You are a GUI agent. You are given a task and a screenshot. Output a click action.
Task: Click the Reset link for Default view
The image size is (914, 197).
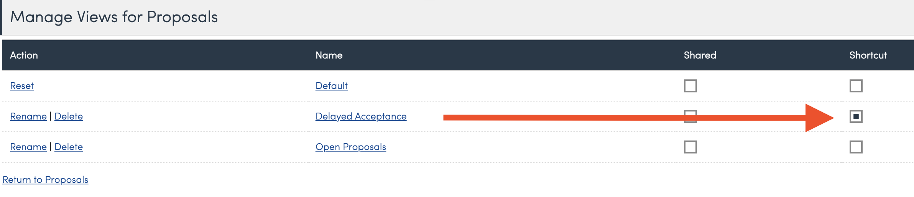point(22,86)
